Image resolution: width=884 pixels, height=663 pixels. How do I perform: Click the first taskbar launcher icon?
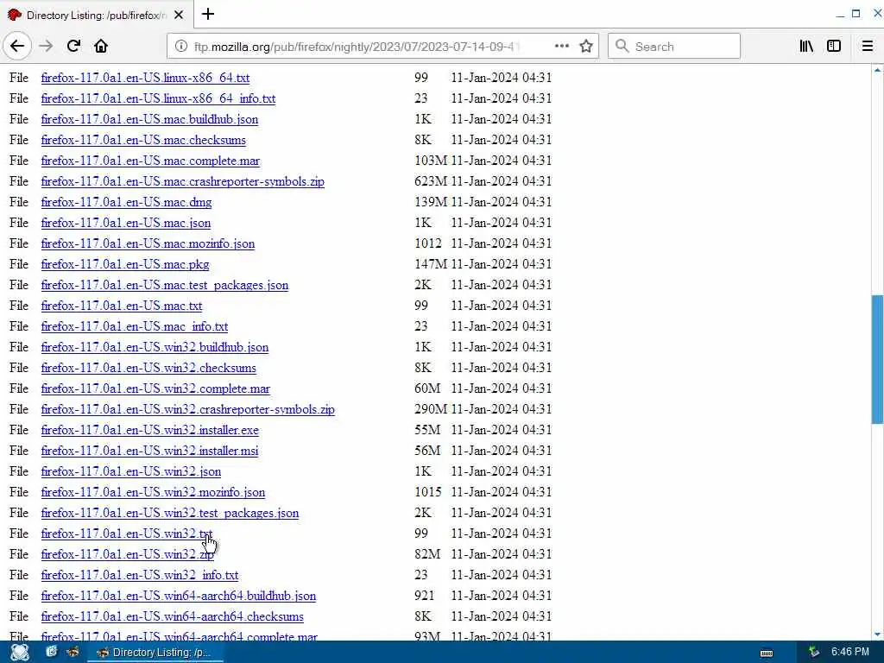pos(51,653)
